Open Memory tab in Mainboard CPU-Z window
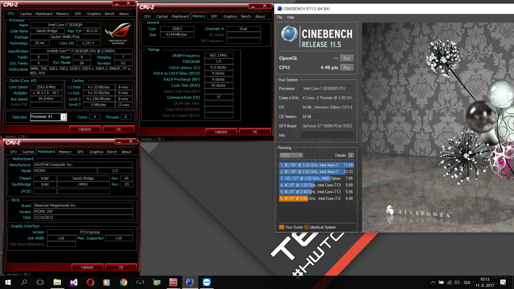Screen dimensions: 514x289 (65, 152)
